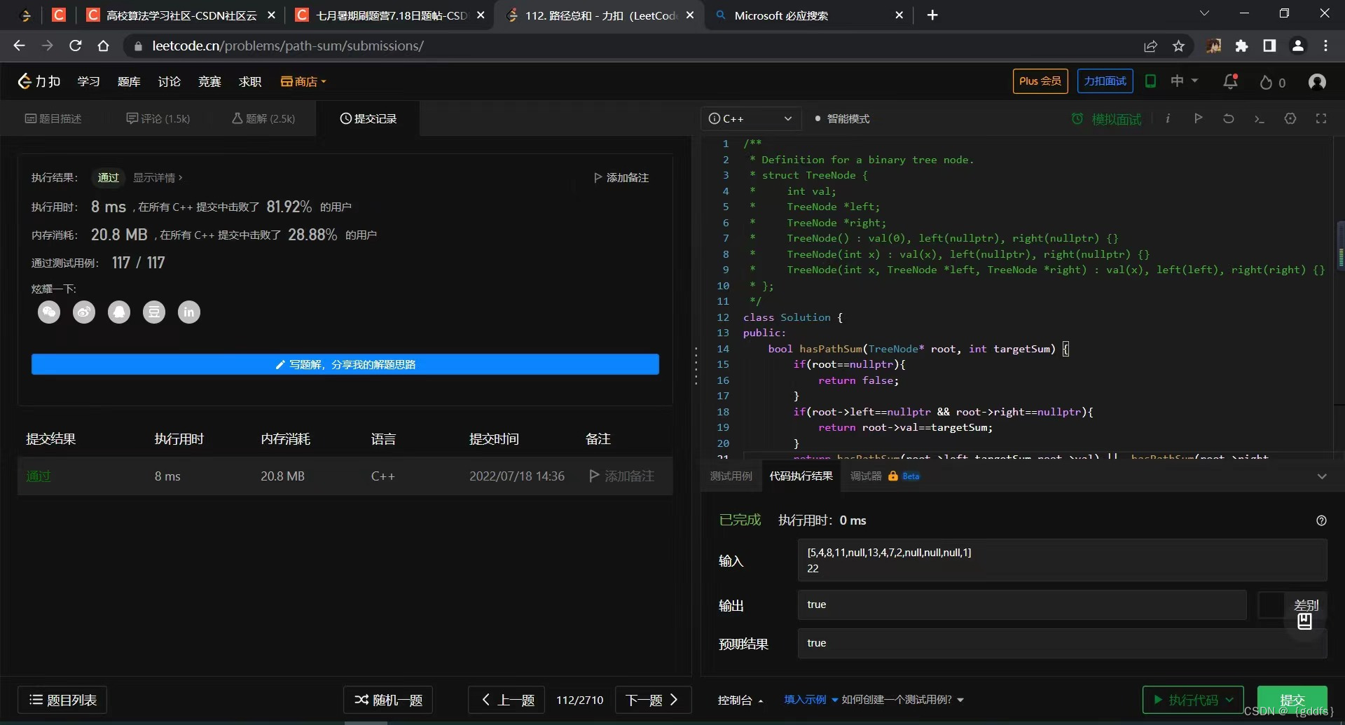Screen dimensions: 1345x725
Task: Open the user avatar menu
Action: 1317,82
